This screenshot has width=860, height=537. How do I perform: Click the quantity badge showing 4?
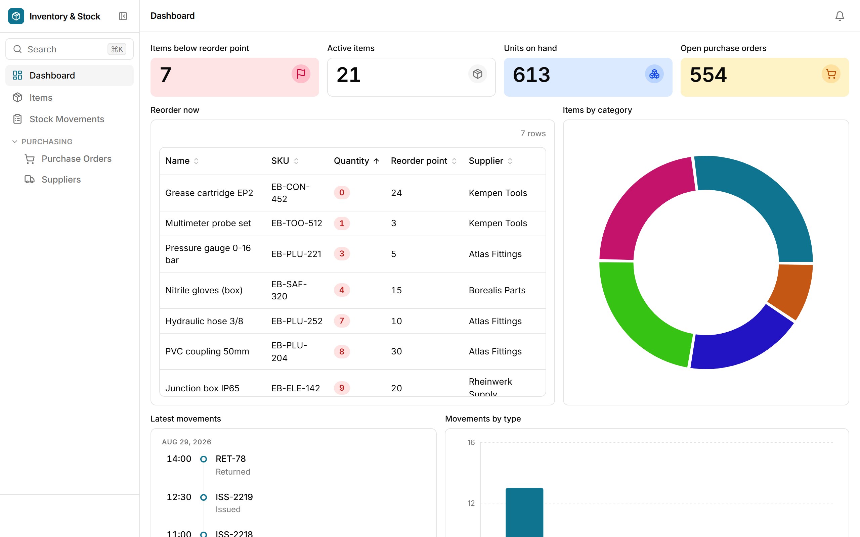point(342,290)
